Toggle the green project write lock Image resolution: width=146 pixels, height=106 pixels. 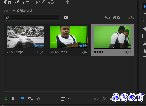tap(6, 99)
